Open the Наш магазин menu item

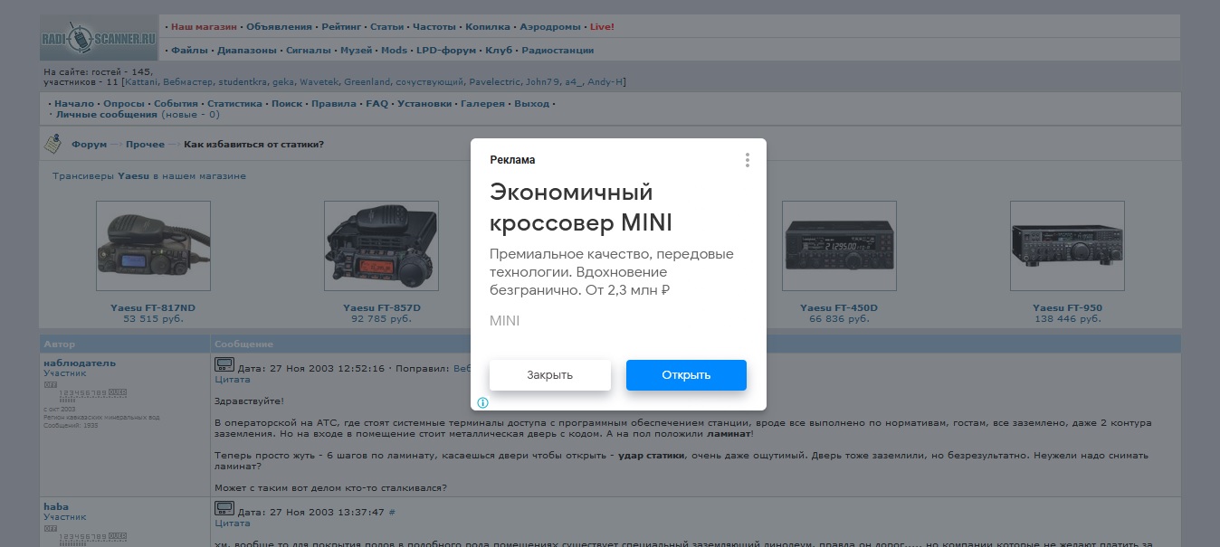(x=204, y=27)
